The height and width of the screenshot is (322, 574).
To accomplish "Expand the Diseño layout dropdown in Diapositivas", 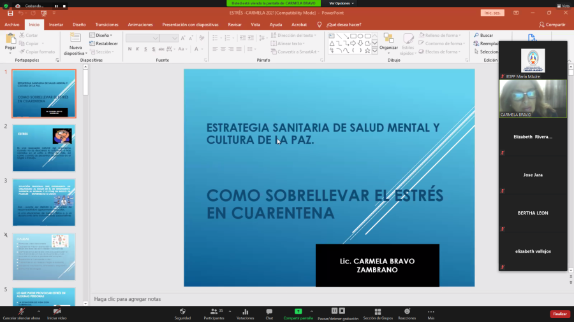I will point(101,35).
